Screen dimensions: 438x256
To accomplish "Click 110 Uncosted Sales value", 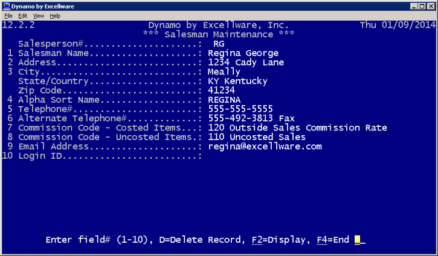I will pyautogui.click(x=257, y=137).
